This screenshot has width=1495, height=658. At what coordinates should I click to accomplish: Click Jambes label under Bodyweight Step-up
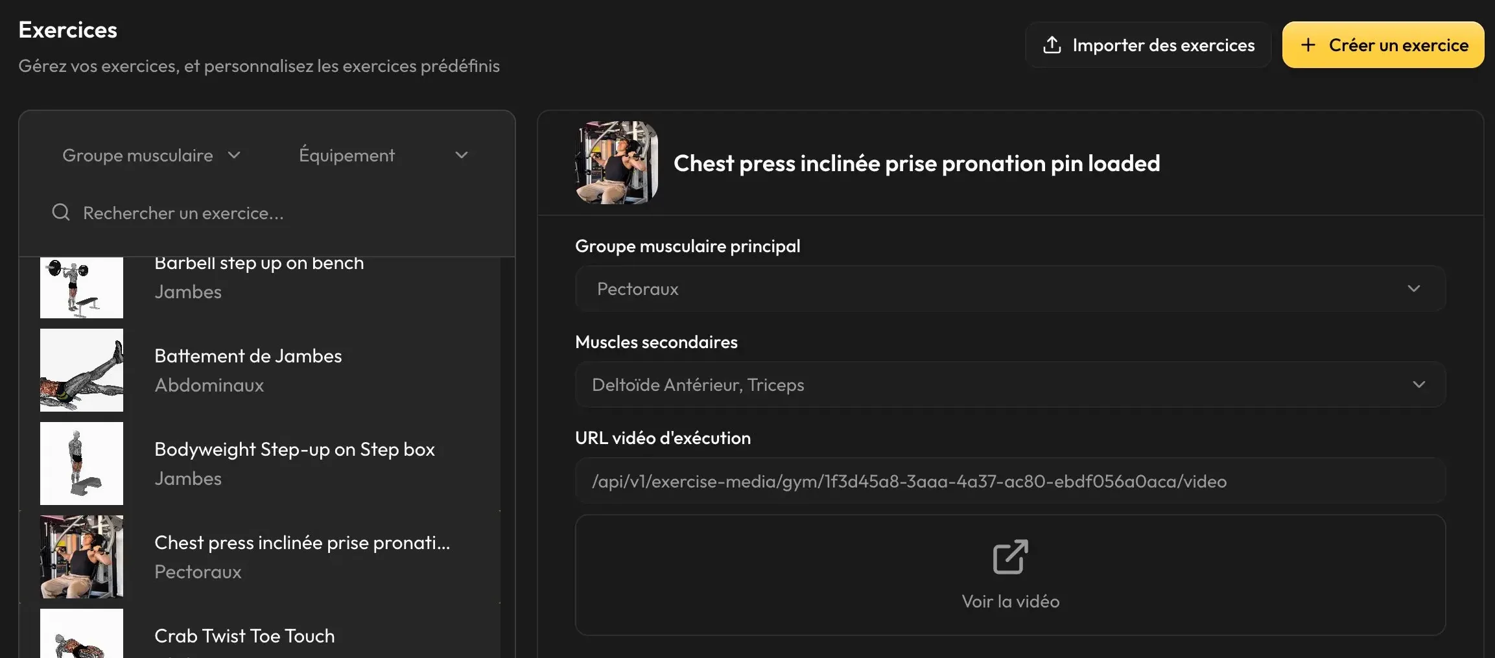pos(188,478)
